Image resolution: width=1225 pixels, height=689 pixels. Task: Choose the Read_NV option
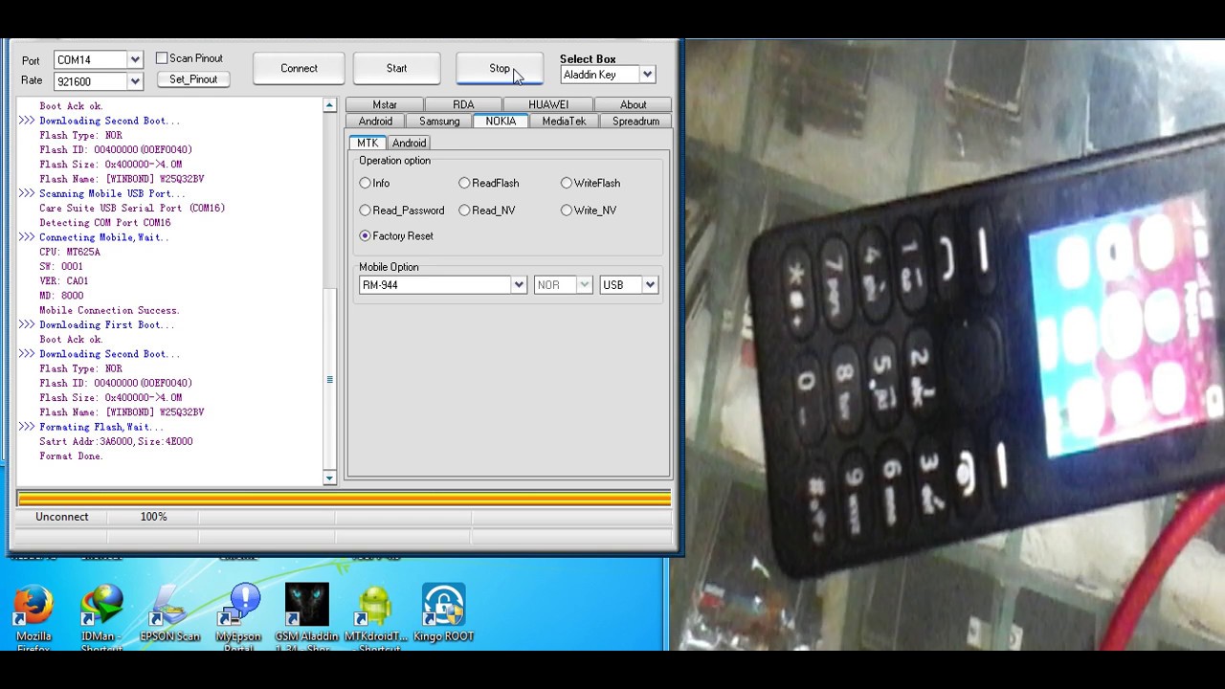464,211
